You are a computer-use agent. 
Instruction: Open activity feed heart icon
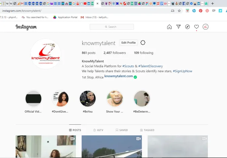coord(196,27)
